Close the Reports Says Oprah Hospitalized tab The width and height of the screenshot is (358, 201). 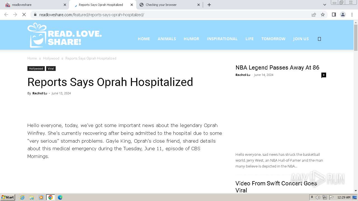(x=132, y=5)
